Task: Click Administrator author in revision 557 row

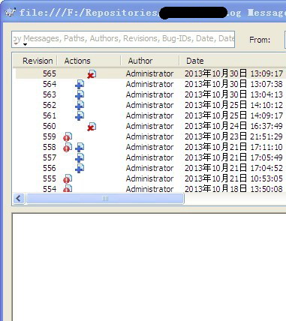Action: click(x=149, y=157)
